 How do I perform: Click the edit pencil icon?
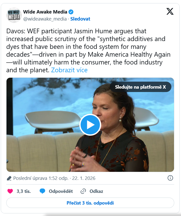(9, 178)
